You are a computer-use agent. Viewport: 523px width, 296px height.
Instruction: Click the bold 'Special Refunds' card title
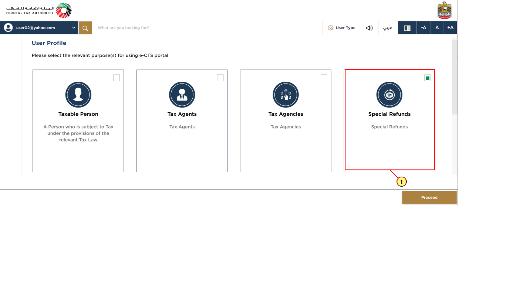click(x=389, y=114)
